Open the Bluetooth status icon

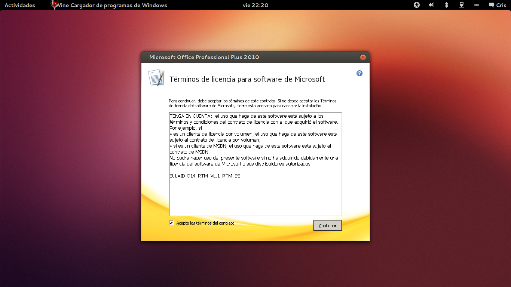[x=446, y=5]
